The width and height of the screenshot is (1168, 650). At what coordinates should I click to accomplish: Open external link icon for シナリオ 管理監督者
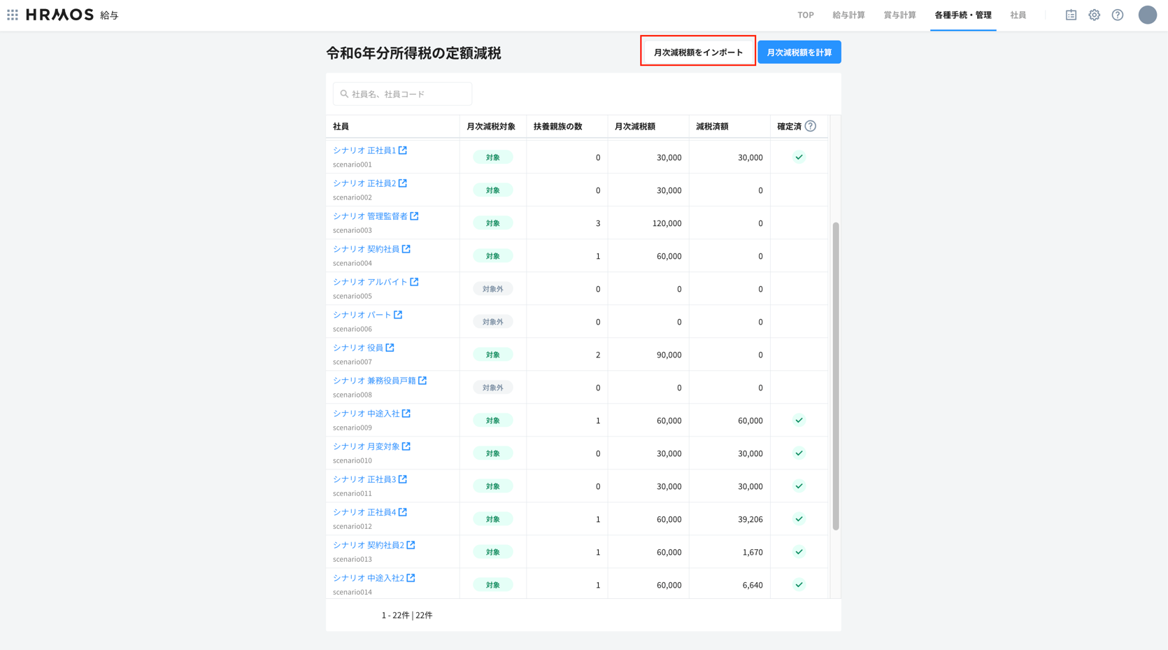415,216
